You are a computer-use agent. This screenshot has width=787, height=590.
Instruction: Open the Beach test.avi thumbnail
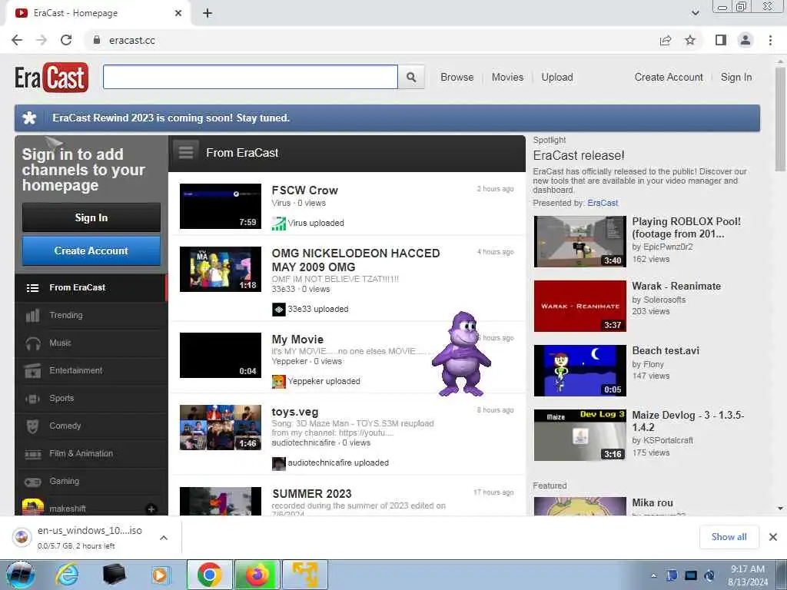(x=579, y=371)
